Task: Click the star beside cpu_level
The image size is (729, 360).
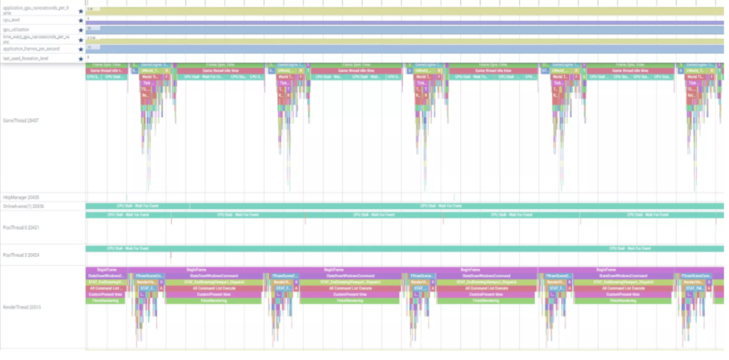Action: [81, 21]
